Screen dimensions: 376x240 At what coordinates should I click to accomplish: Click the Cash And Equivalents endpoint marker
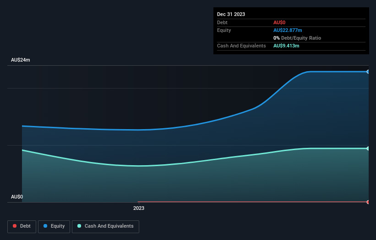click(368, 149)
